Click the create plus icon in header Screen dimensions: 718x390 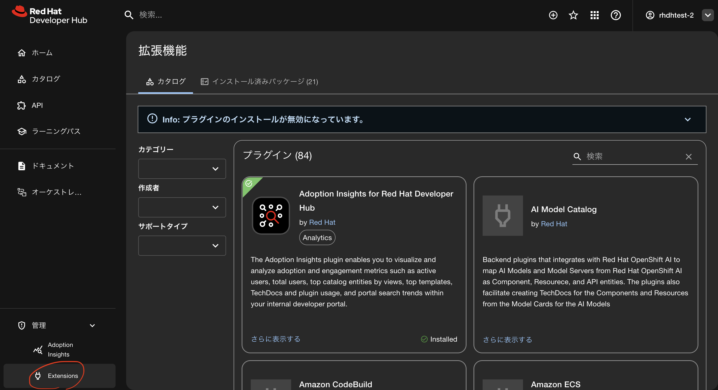tap(553, 15)
